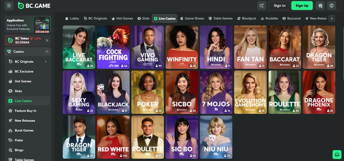The width and height of the screenshot is (344, 161).
Task: Open the Sexy Gaming card
Action: (x=79, y=92)
